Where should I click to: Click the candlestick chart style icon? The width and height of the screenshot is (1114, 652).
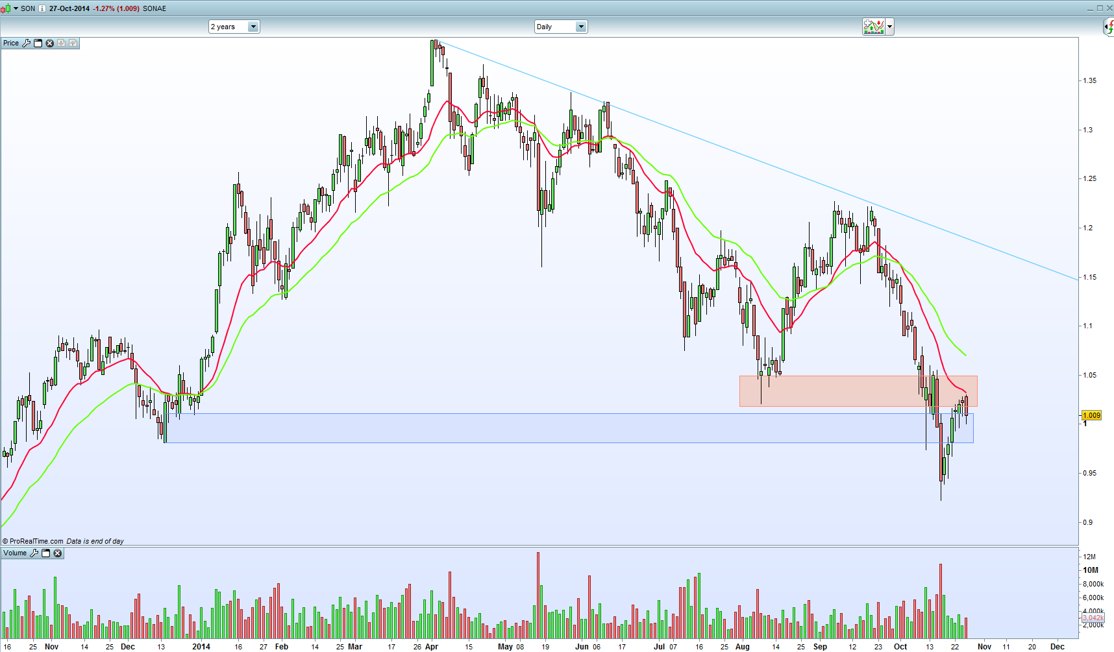point(6,8)
